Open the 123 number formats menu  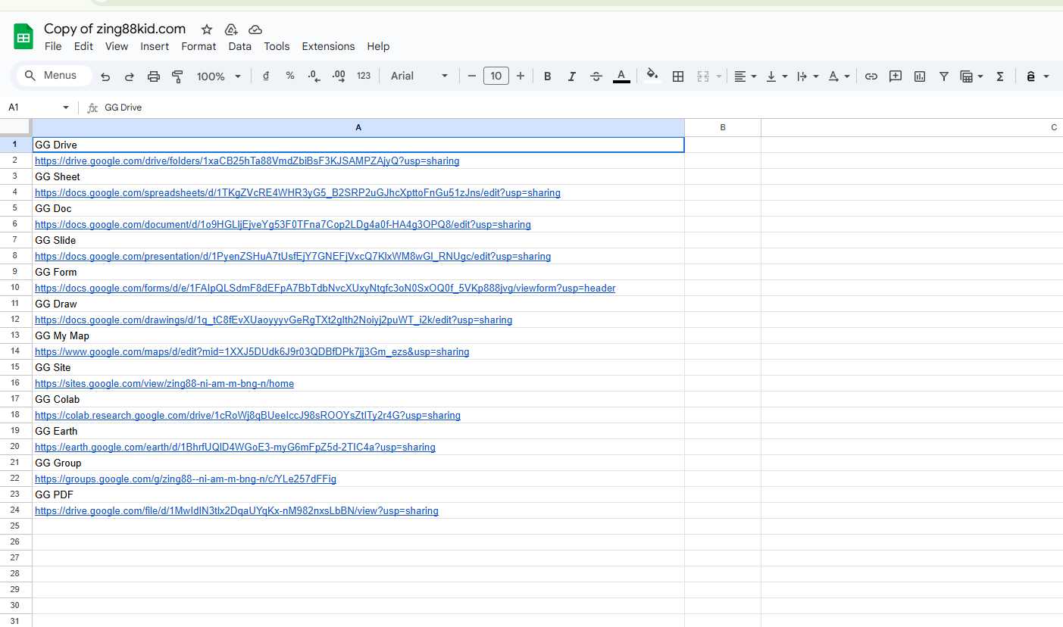click(x=364, y=76)
